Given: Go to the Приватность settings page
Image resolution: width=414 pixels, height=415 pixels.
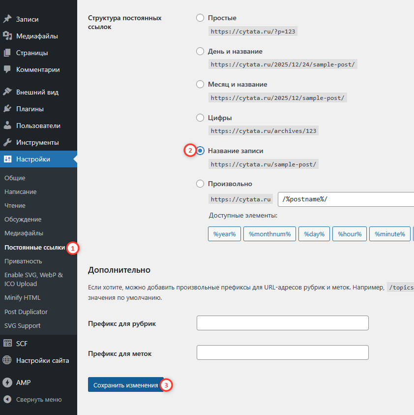Looking at the screenshot, I should 23,261.
